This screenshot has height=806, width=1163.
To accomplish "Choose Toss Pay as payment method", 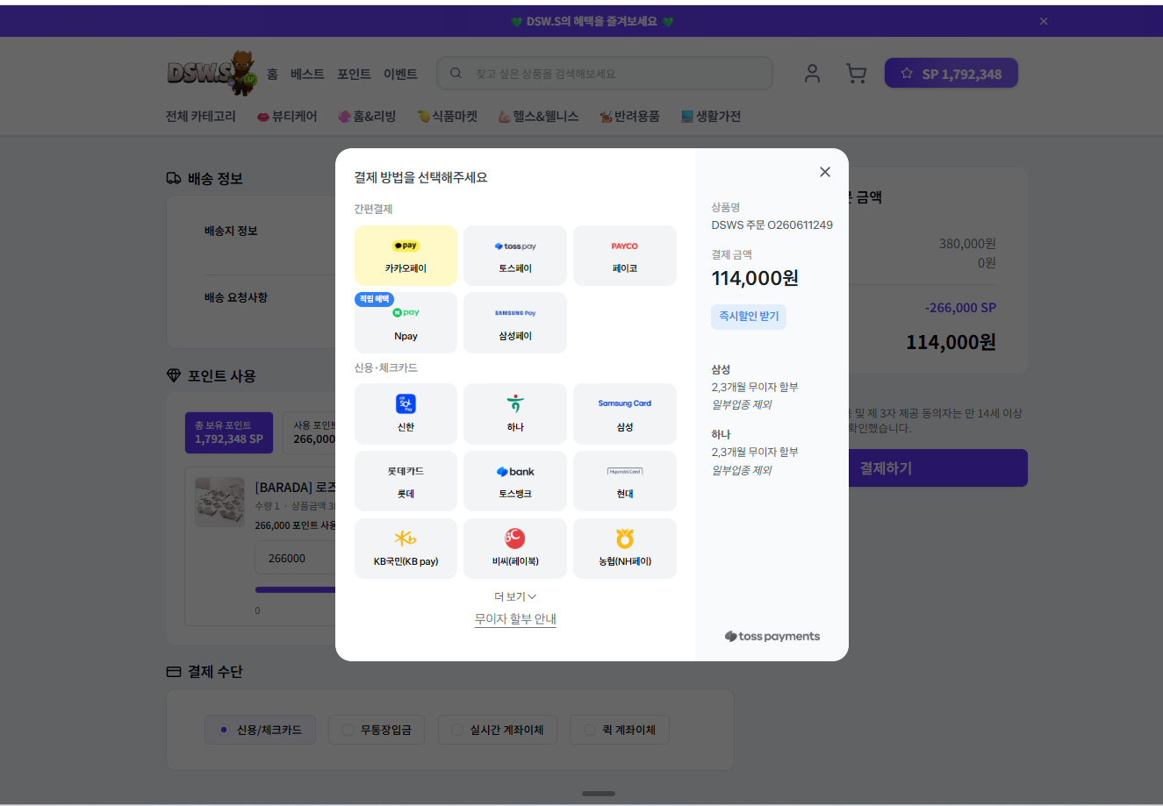I will pyautogui.click(x=515, y=255).
